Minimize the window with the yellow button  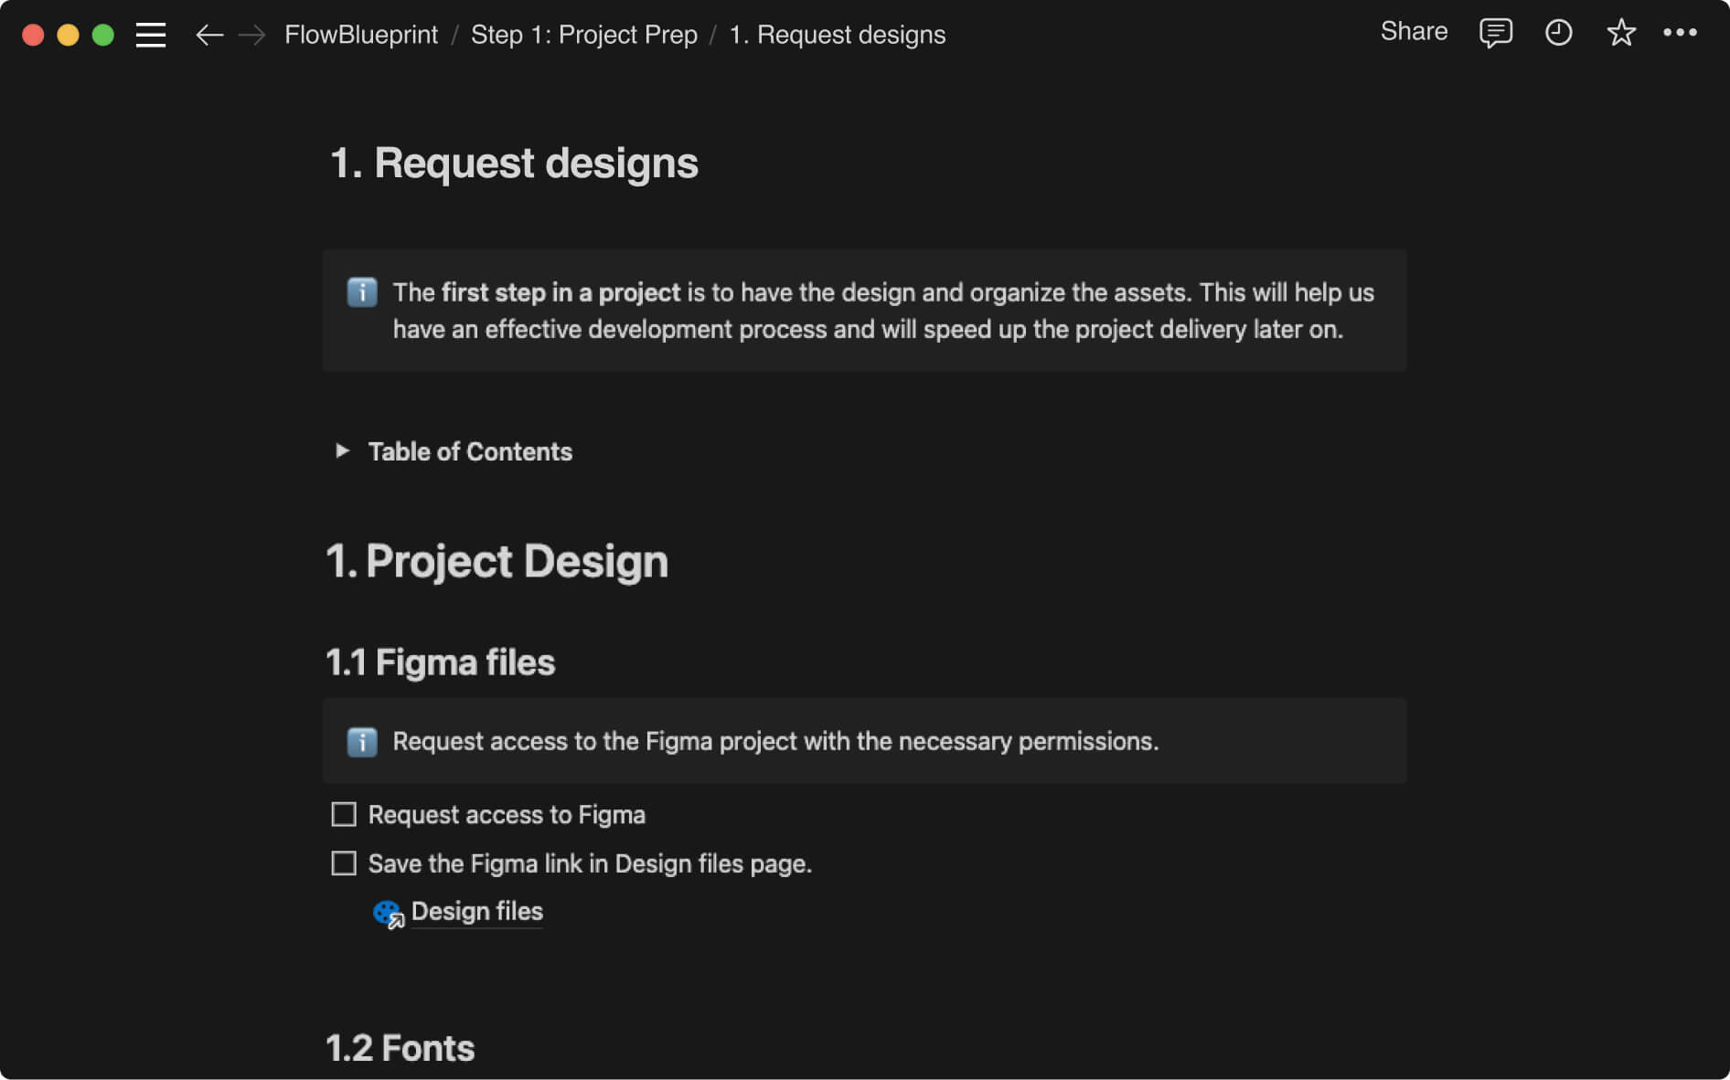[68, 35]
